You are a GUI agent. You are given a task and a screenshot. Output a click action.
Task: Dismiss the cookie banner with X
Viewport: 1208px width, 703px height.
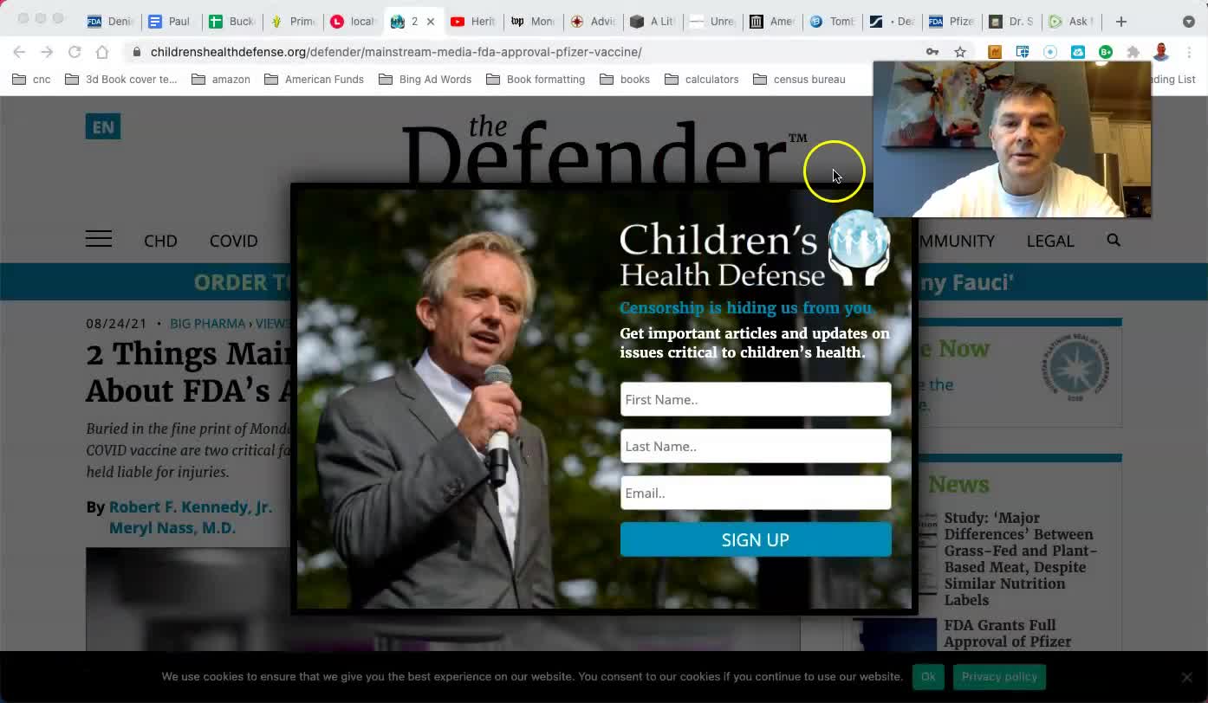pyautogui.click(x=1186, y=677)
